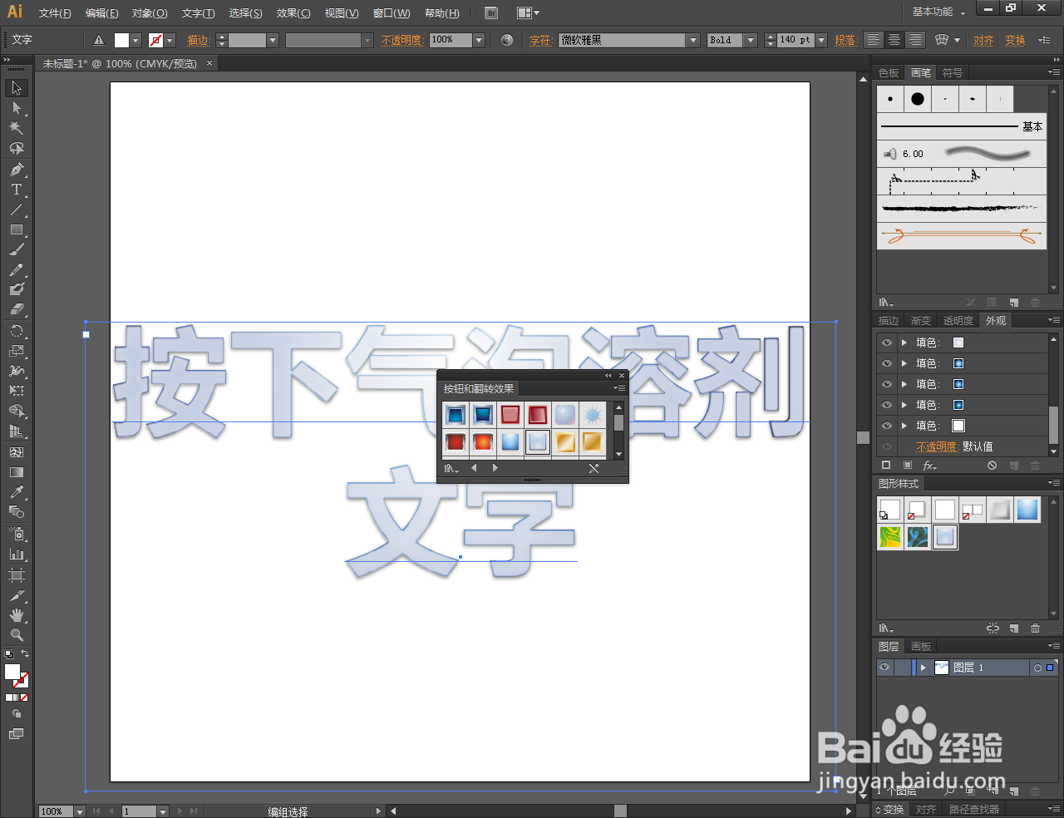Click the 描边 link in control bar
Image resolution: width=1064 pixels, height=818 pixels.
coord(199,40)
